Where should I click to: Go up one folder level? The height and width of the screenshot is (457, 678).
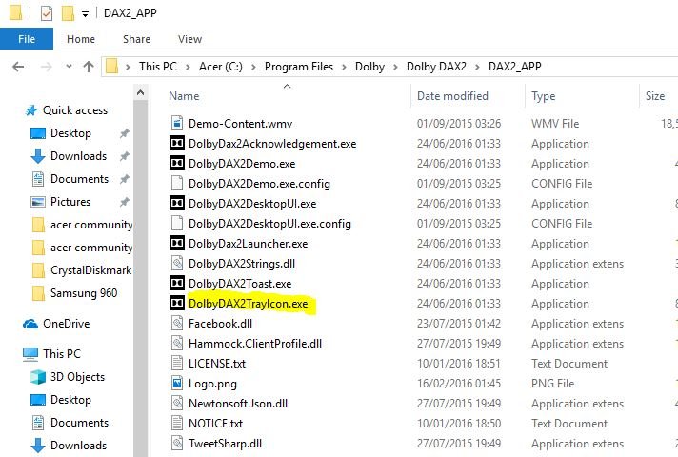(89, 67)
